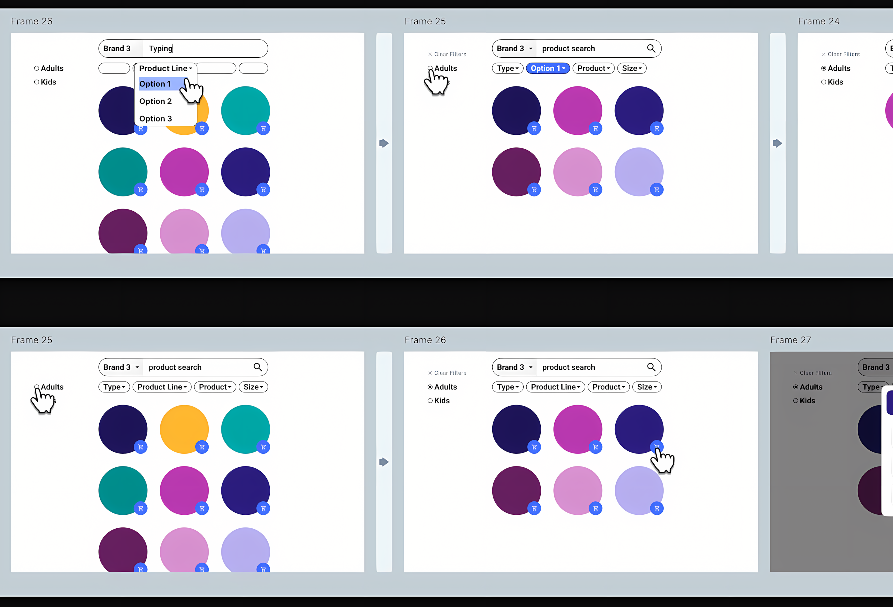Click search icon in Frame 25 with Option 1 filter

651,48
